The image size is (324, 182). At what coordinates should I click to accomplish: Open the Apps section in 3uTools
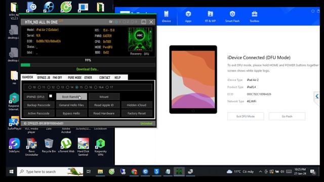coord(188,17)
